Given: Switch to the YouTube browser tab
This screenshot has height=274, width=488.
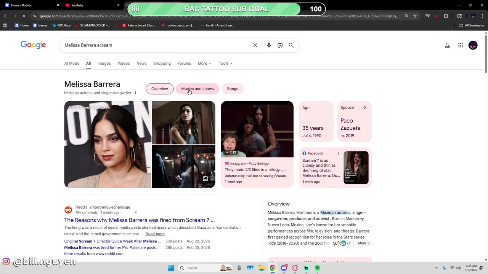Looking at the screenshot, I should [x=91, y=5].
